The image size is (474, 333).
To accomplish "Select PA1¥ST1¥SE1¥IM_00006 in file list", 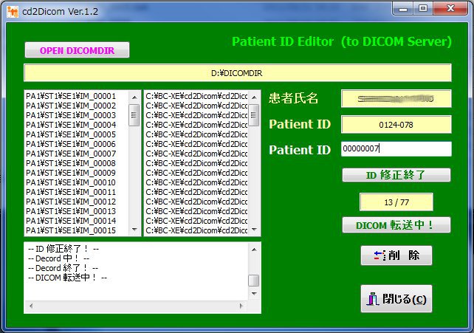I will 71,144.
